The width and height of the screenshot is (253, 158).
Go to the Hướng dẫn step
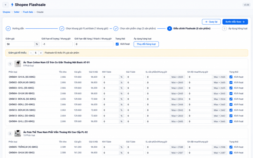click(18, 29)
